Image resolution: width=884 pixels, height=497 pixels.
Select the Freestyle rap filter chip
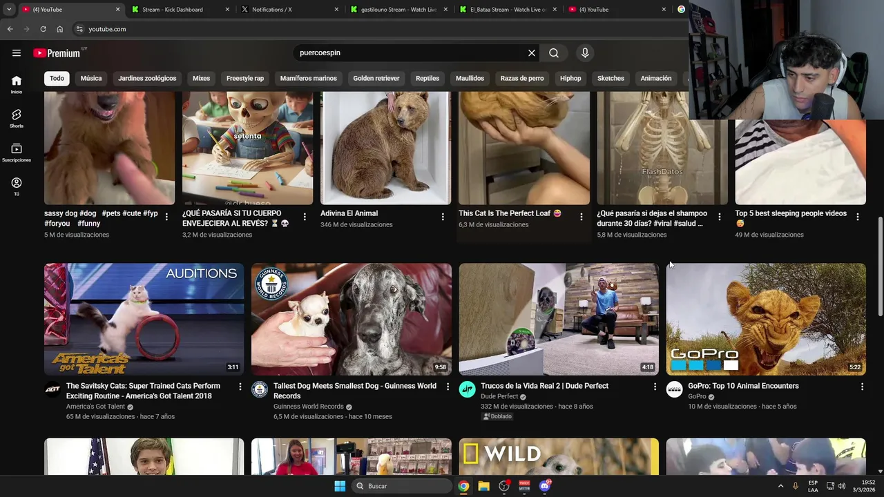point(245,78)
